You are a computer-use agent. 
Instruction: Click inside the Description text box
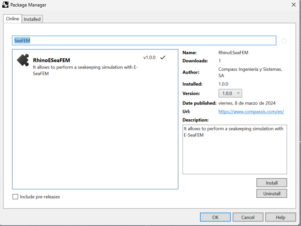click(235, 150)
